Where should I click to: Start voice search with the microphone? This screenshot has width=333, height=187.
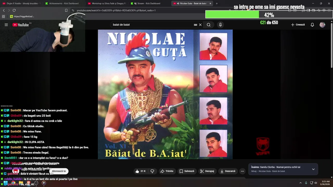click(x=220, y=25)
